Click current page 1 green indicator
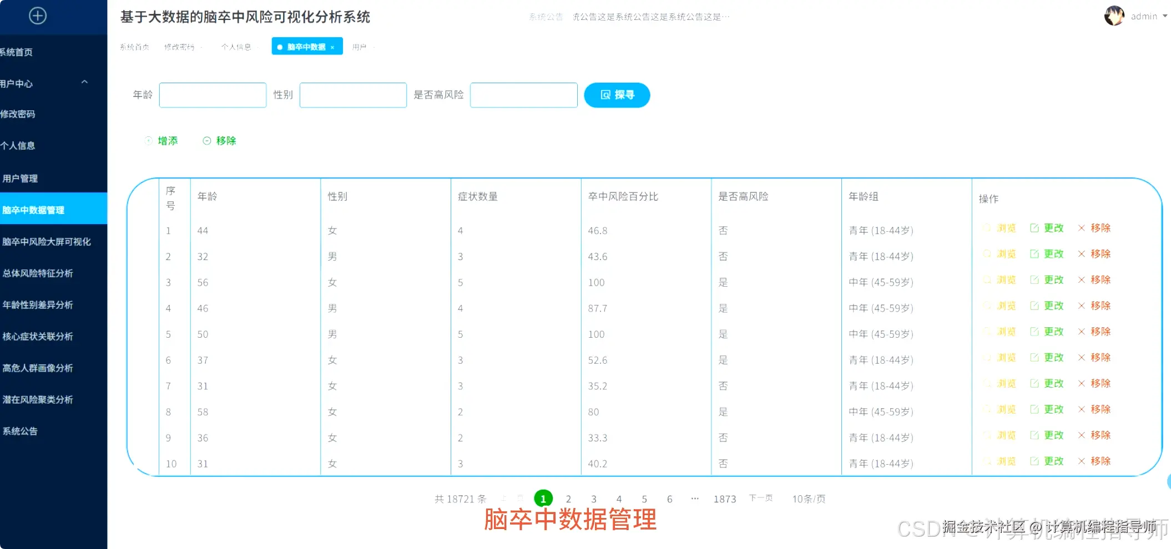Viewport: 1171px width, 549px height. 543,499
